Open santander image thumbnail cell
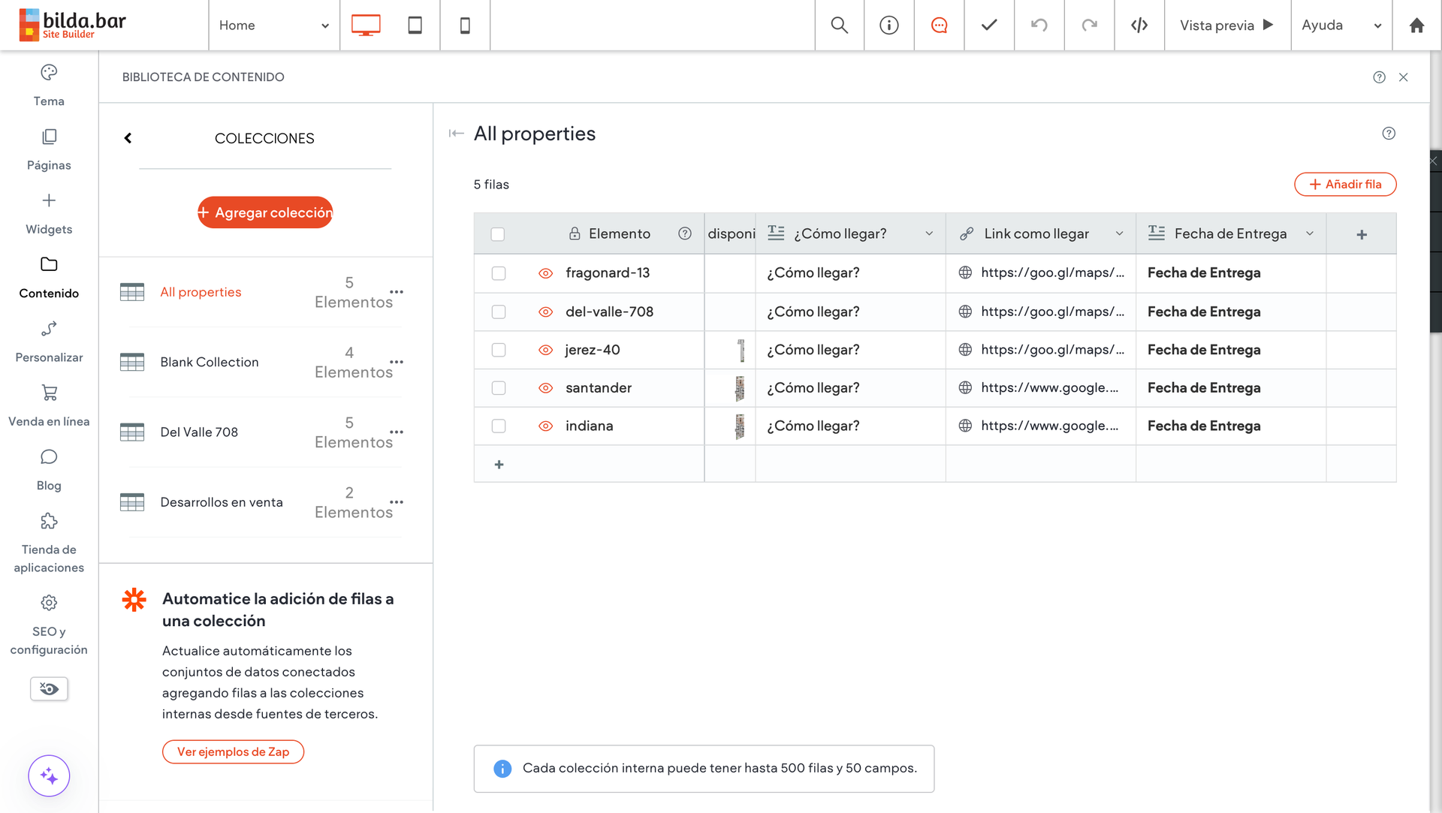This screenshot has width=1442, height=813. tap(740, 388)
